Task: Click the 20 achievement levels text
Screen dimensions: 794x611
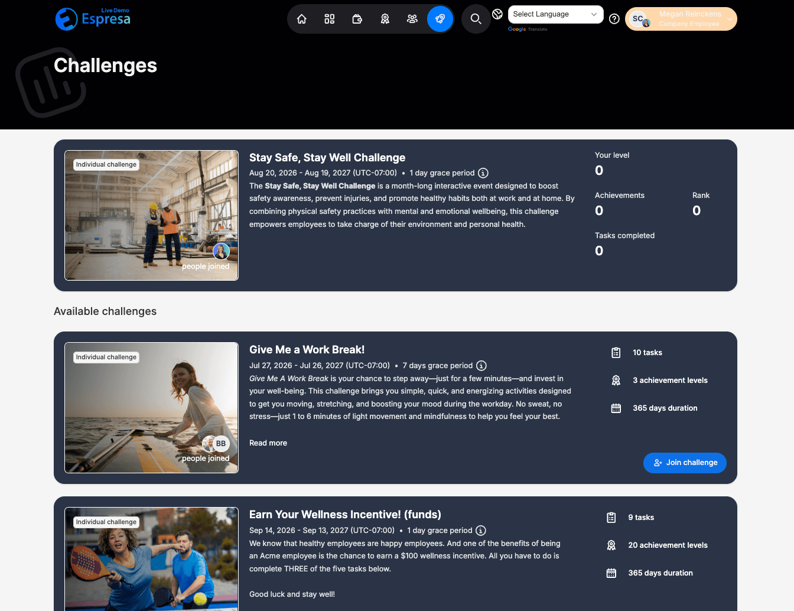Action: pyautogui.click(x=668, y=545)
